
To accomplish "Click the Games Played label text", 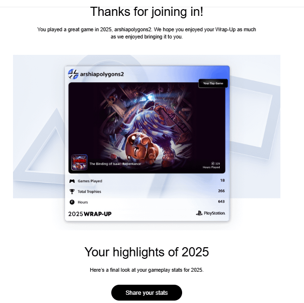I will [90, 181].
